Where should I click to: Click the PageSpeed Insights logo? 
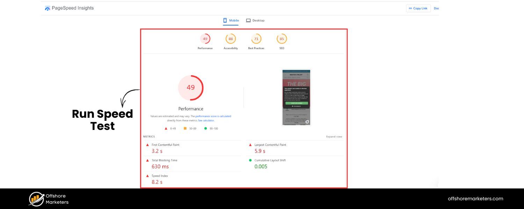(48, 8)
